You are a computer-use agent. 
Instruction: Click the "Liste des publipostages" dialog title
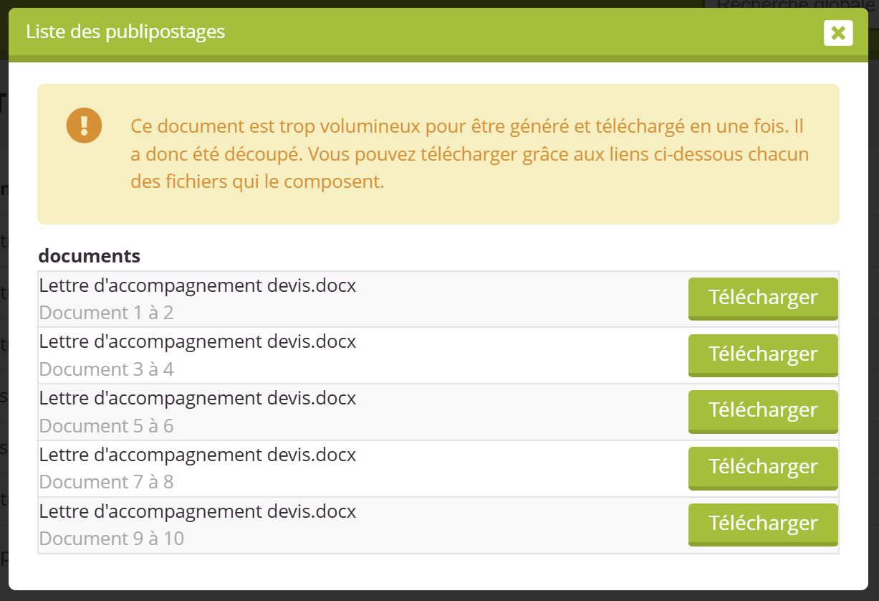click(125, 32)
